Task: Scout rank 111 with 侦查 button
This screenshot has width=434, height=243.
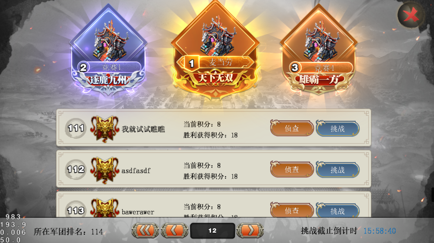Action: click(292, 128)
